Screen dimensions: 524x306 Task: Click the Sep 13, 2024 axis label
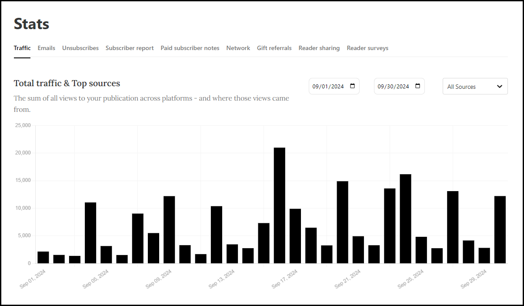pos(222,279)
